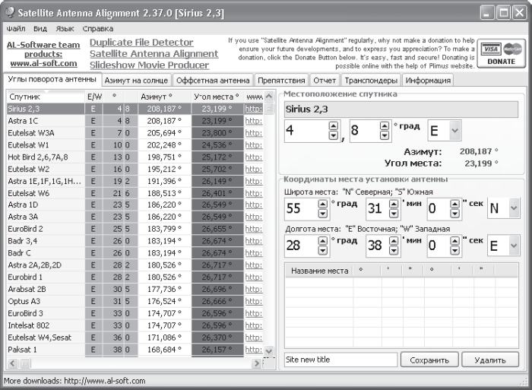Select Углы поворота антенны tab
This screenshot has height=390, width=532.
coord(52,79)
